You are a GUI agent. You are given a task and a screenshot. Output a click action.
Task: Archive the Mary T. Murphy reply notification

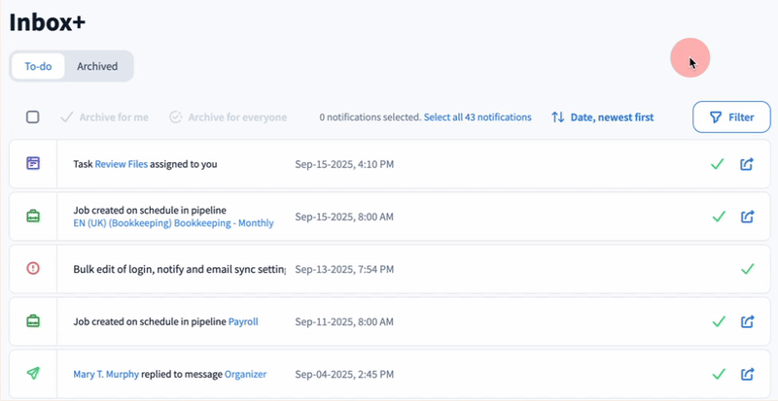(718, 374)
